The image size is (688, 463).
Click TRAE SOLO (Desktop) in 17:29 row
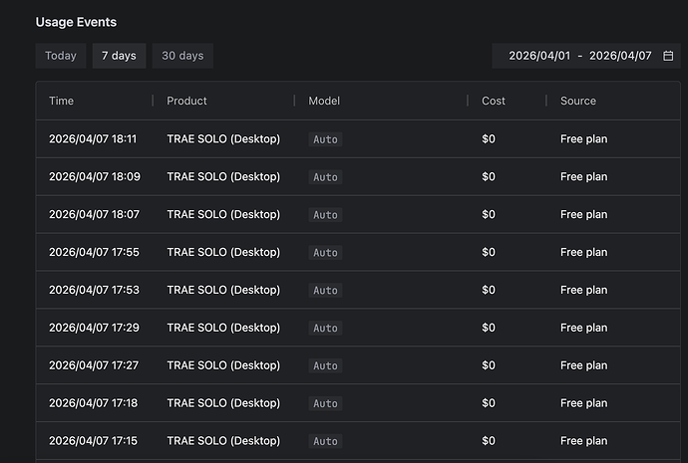pyautogui.click(x=223, y=328)
